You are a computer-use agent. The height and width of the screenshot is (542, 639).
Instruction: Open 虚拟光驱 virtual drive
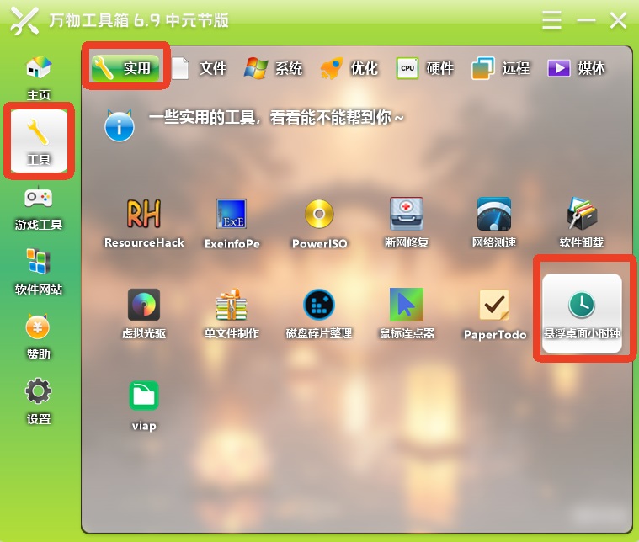click(x=144, y=314)
